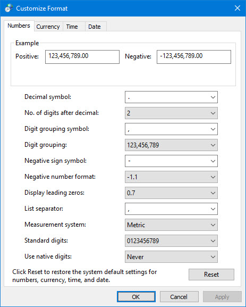The height and width of the screenshot is (307, 246).
Task: Click Reset to restore default settings
Action: pos(211,275)
